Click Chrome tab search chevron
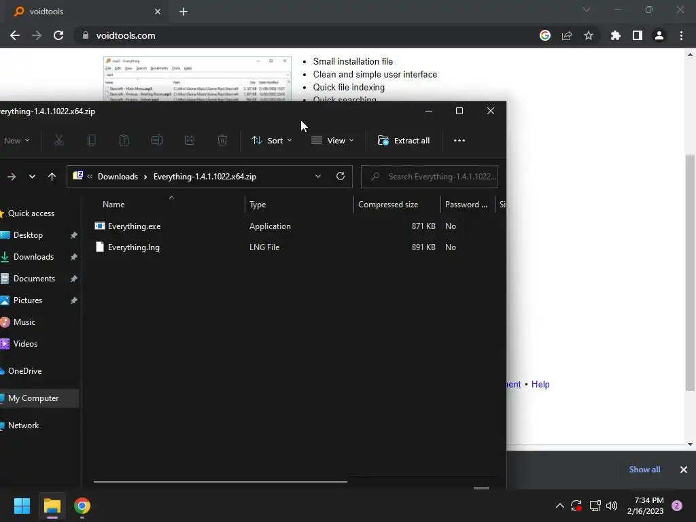 (x=587, y=10)
